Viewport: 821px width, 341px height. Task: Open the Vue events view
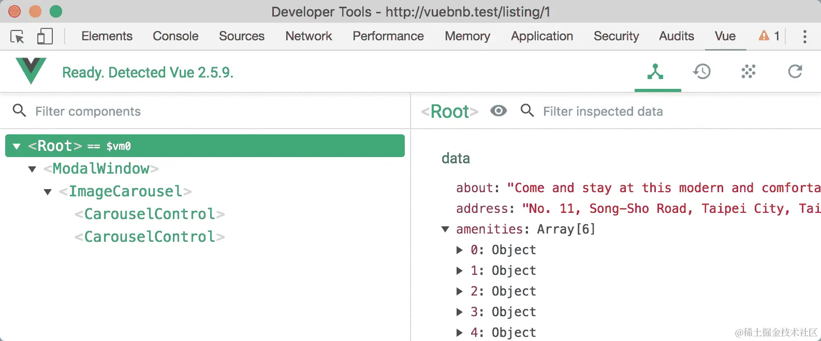(x=749, y=72)
